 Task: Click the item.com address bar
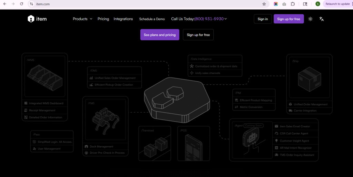click(x=149, y=4)
